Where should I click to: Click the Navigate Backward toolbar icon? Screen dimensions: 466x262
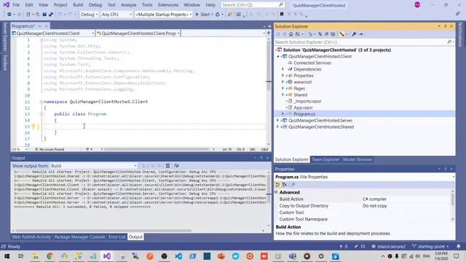pyautogui.click(x=9, y=15)
